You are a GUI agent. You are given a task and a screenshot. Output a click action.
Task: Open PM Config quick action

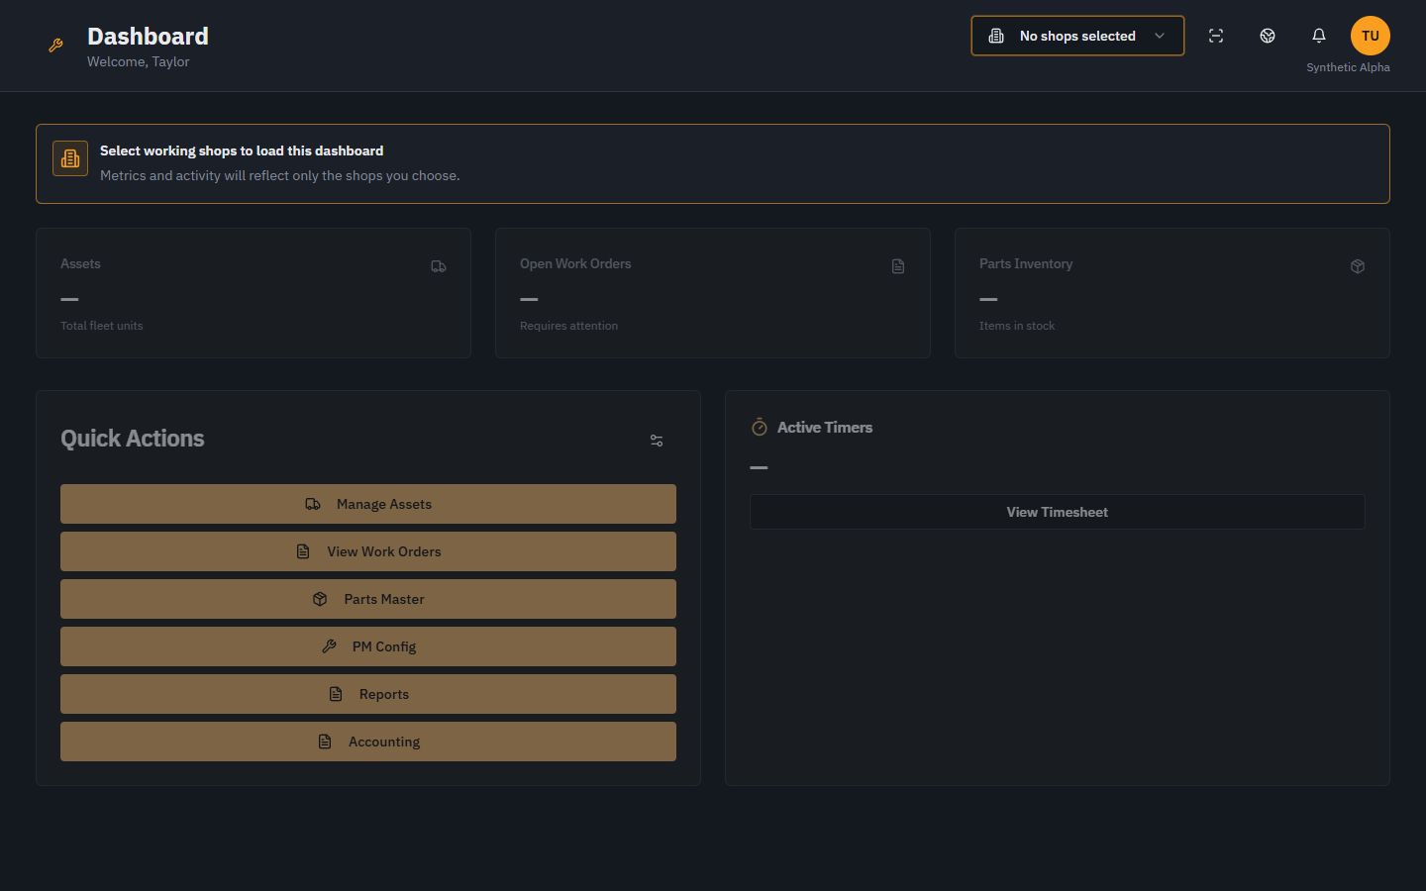(x=368, y=646)
